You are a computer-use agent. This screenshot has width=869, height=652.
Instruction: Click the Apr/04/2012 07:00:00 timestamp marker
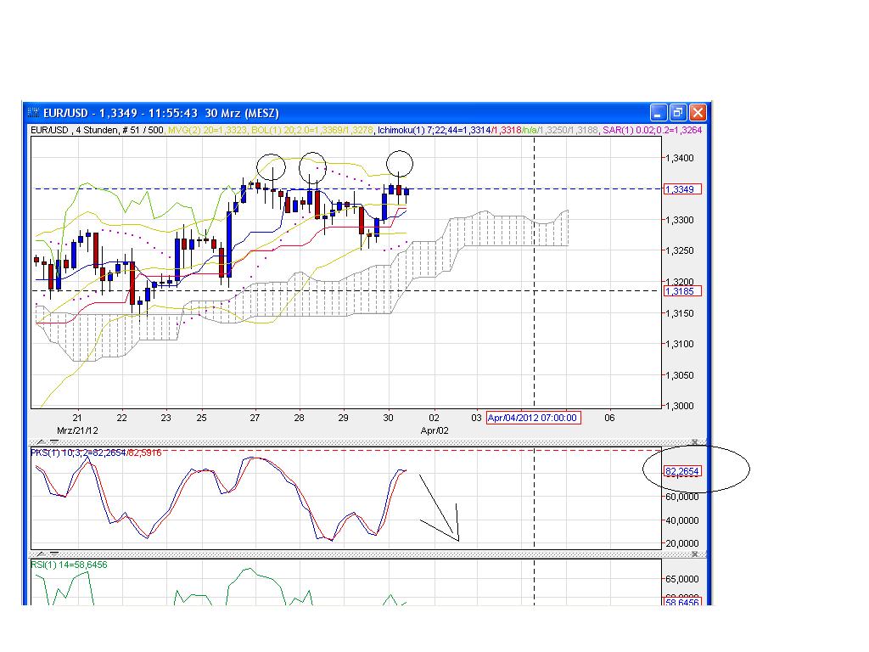click(535, 418)
